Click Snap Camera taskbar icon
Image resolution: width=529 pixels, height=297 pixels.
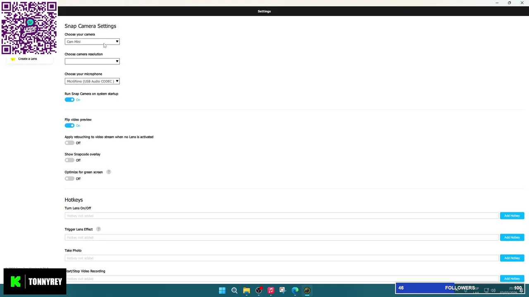pyautogui.click(x=307, y=290)
